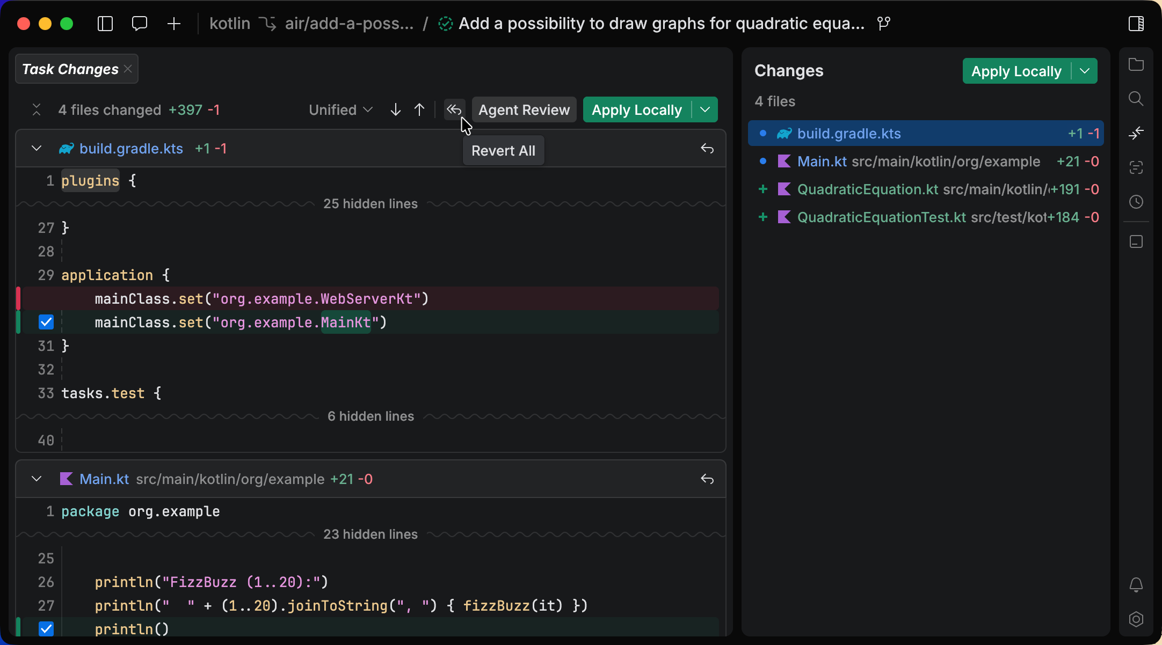Uncheck the MainKt mainClass line checkbox
1162x645 pixels.
point(46,322)
